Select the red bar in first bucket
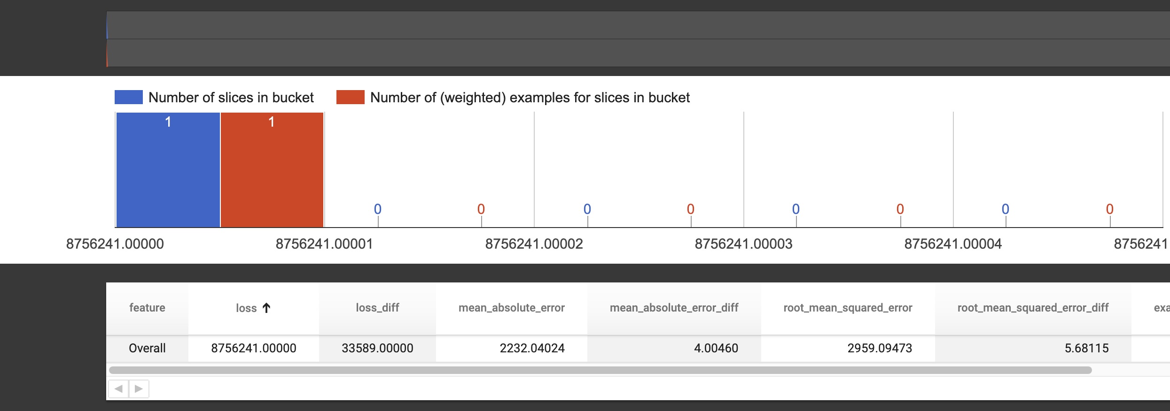 (x=272, y=170)
